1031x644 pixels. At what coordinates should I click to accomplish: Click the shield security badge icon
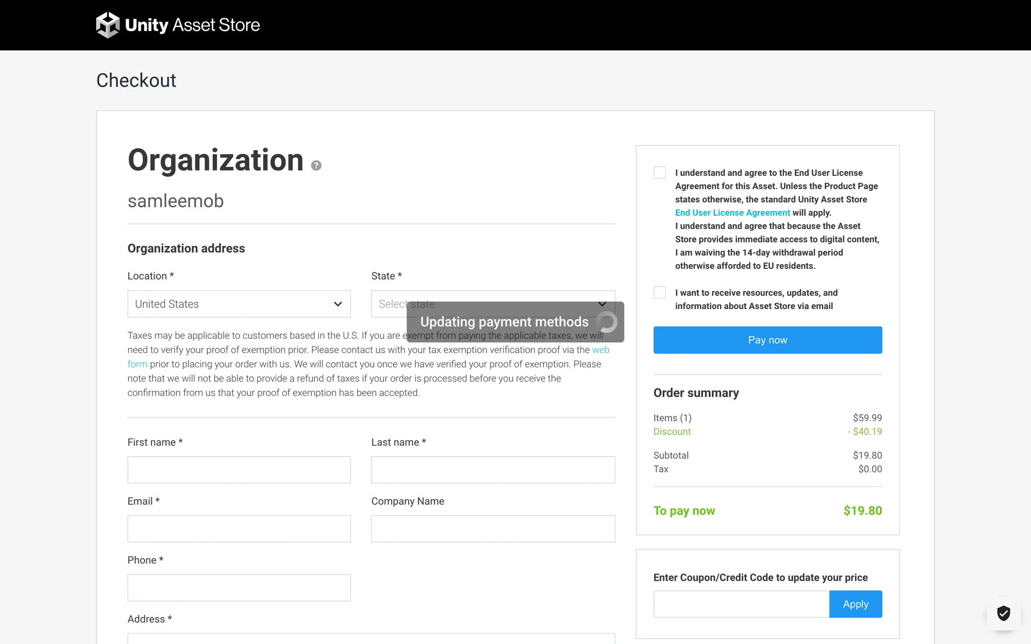[1003, 612]
